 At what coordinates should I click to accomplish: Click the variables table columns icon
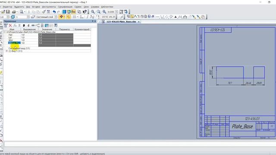pyautogui.click(x=47, y=25)
